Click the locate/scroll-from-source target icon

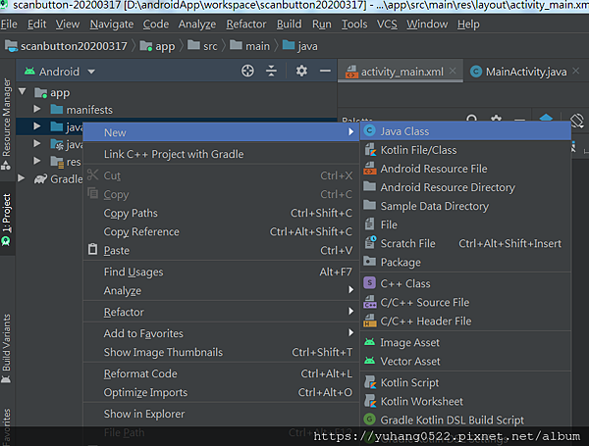247,71
